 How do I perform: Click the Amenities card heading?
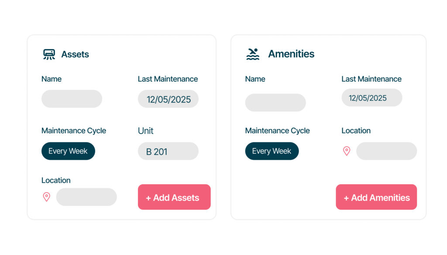coord(291,54)
